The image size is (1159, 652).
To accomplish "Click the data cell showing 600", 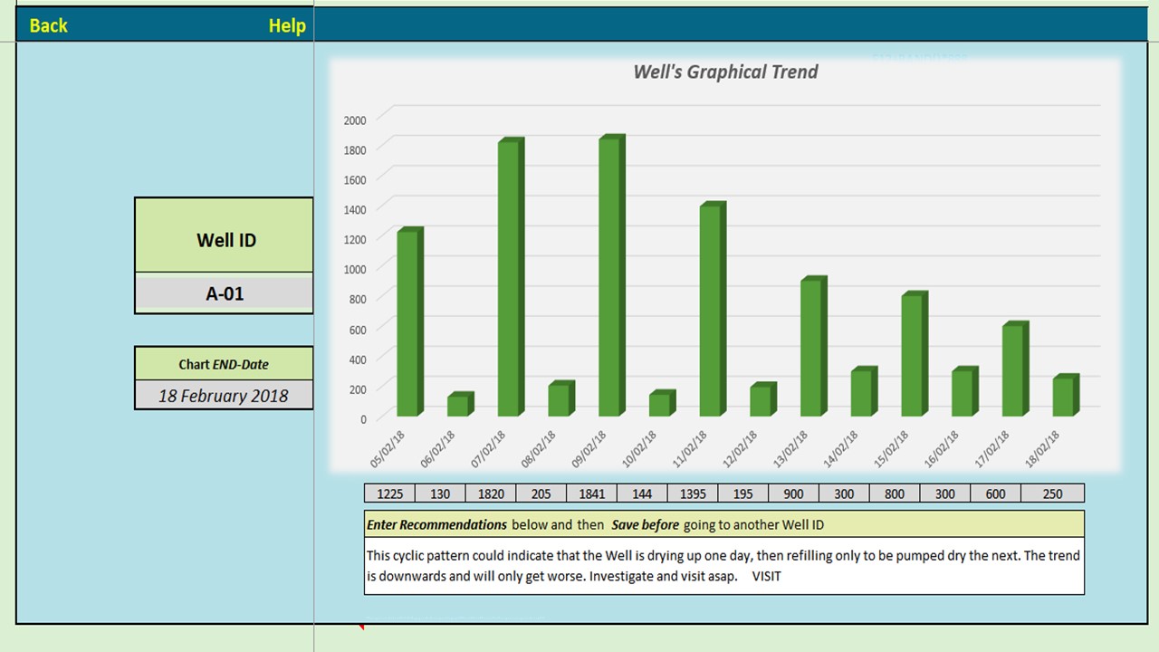I will coord(995,494).
